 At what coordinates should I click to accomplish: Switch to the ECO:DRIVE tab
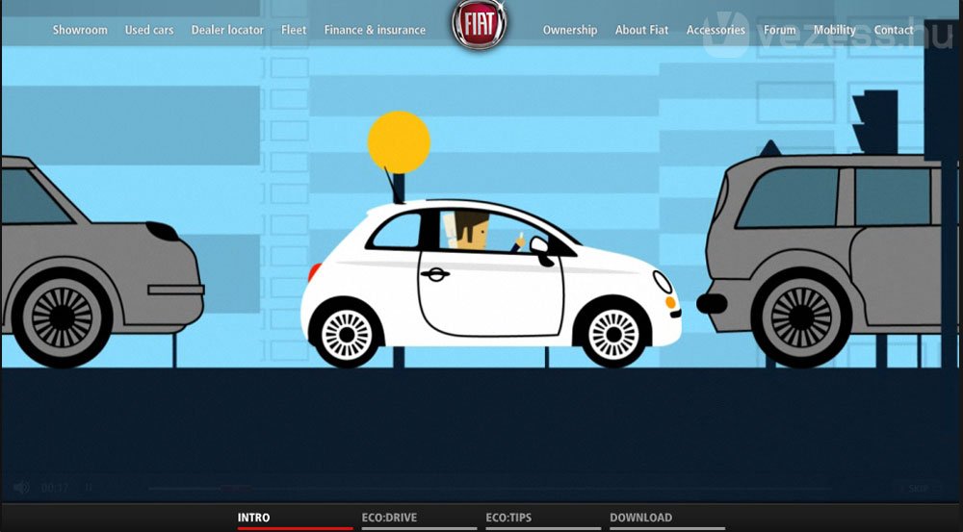pos(389,518)
